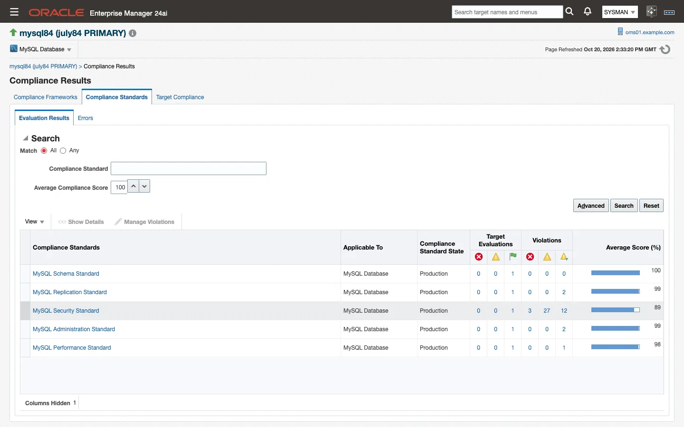Click the Target Evaluations critical red icon
684x427 pixels.
(479, 257)
